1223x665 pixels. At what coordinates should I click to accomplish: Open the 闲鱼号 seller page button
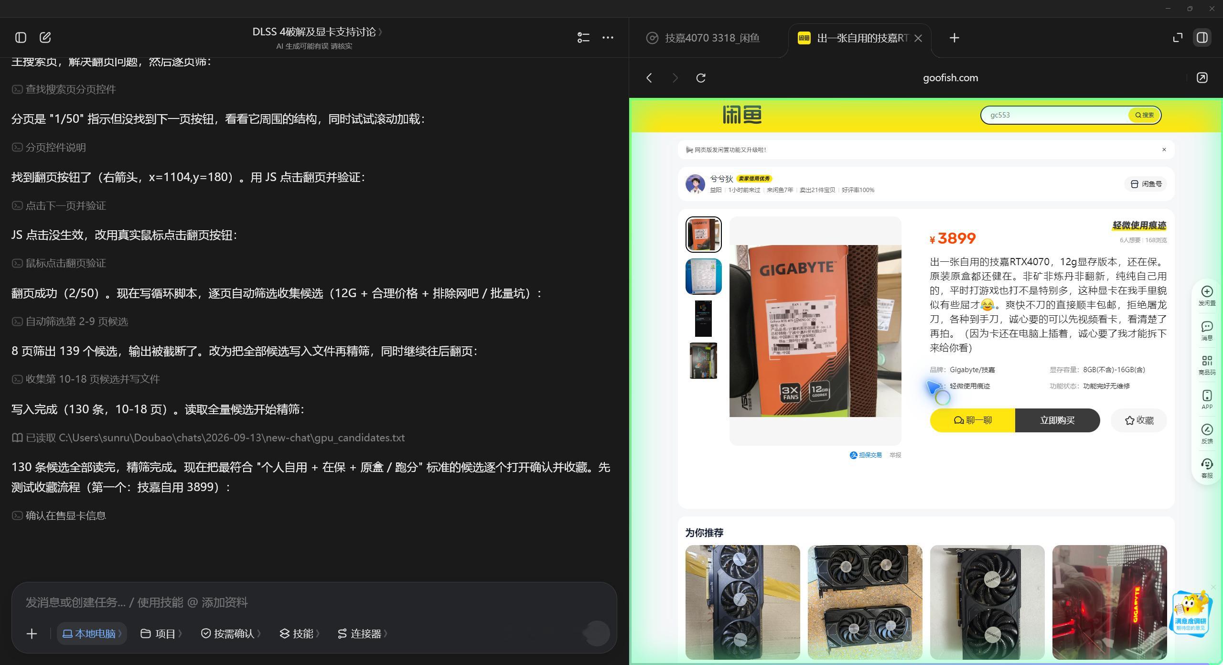[x=1146, y=184]
